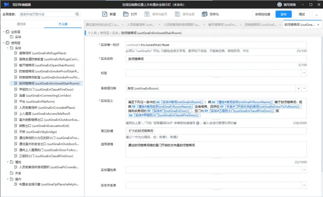This screenshot has height=197, width=323.
Task: Open the more options ellipsis button
Action: 316,14
